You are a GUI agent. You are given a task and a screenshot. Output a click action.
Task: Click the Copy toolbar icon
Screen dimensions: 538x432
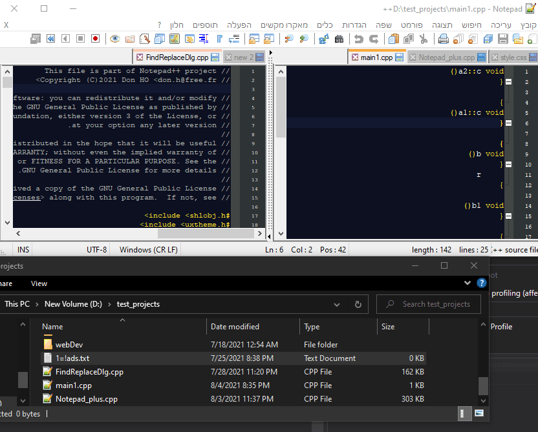[409, 39]
